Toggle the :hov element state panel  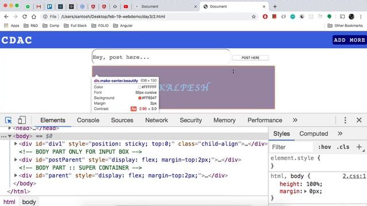click(x=325, y=147)
